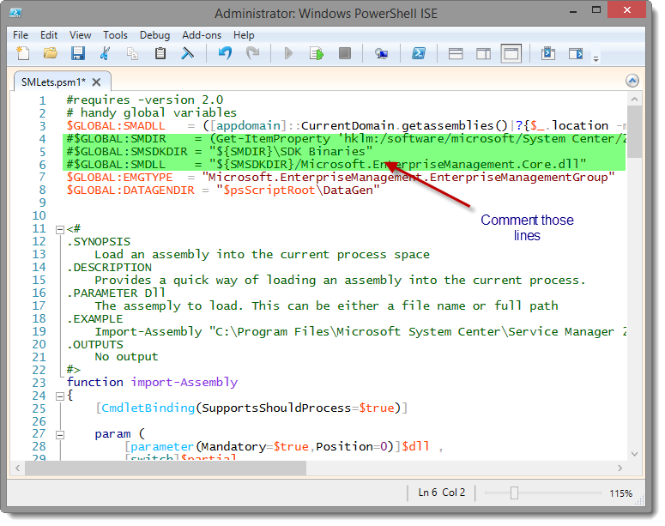
Task: Click the vertical scrollbar thumb
Action: click(634, 131)
